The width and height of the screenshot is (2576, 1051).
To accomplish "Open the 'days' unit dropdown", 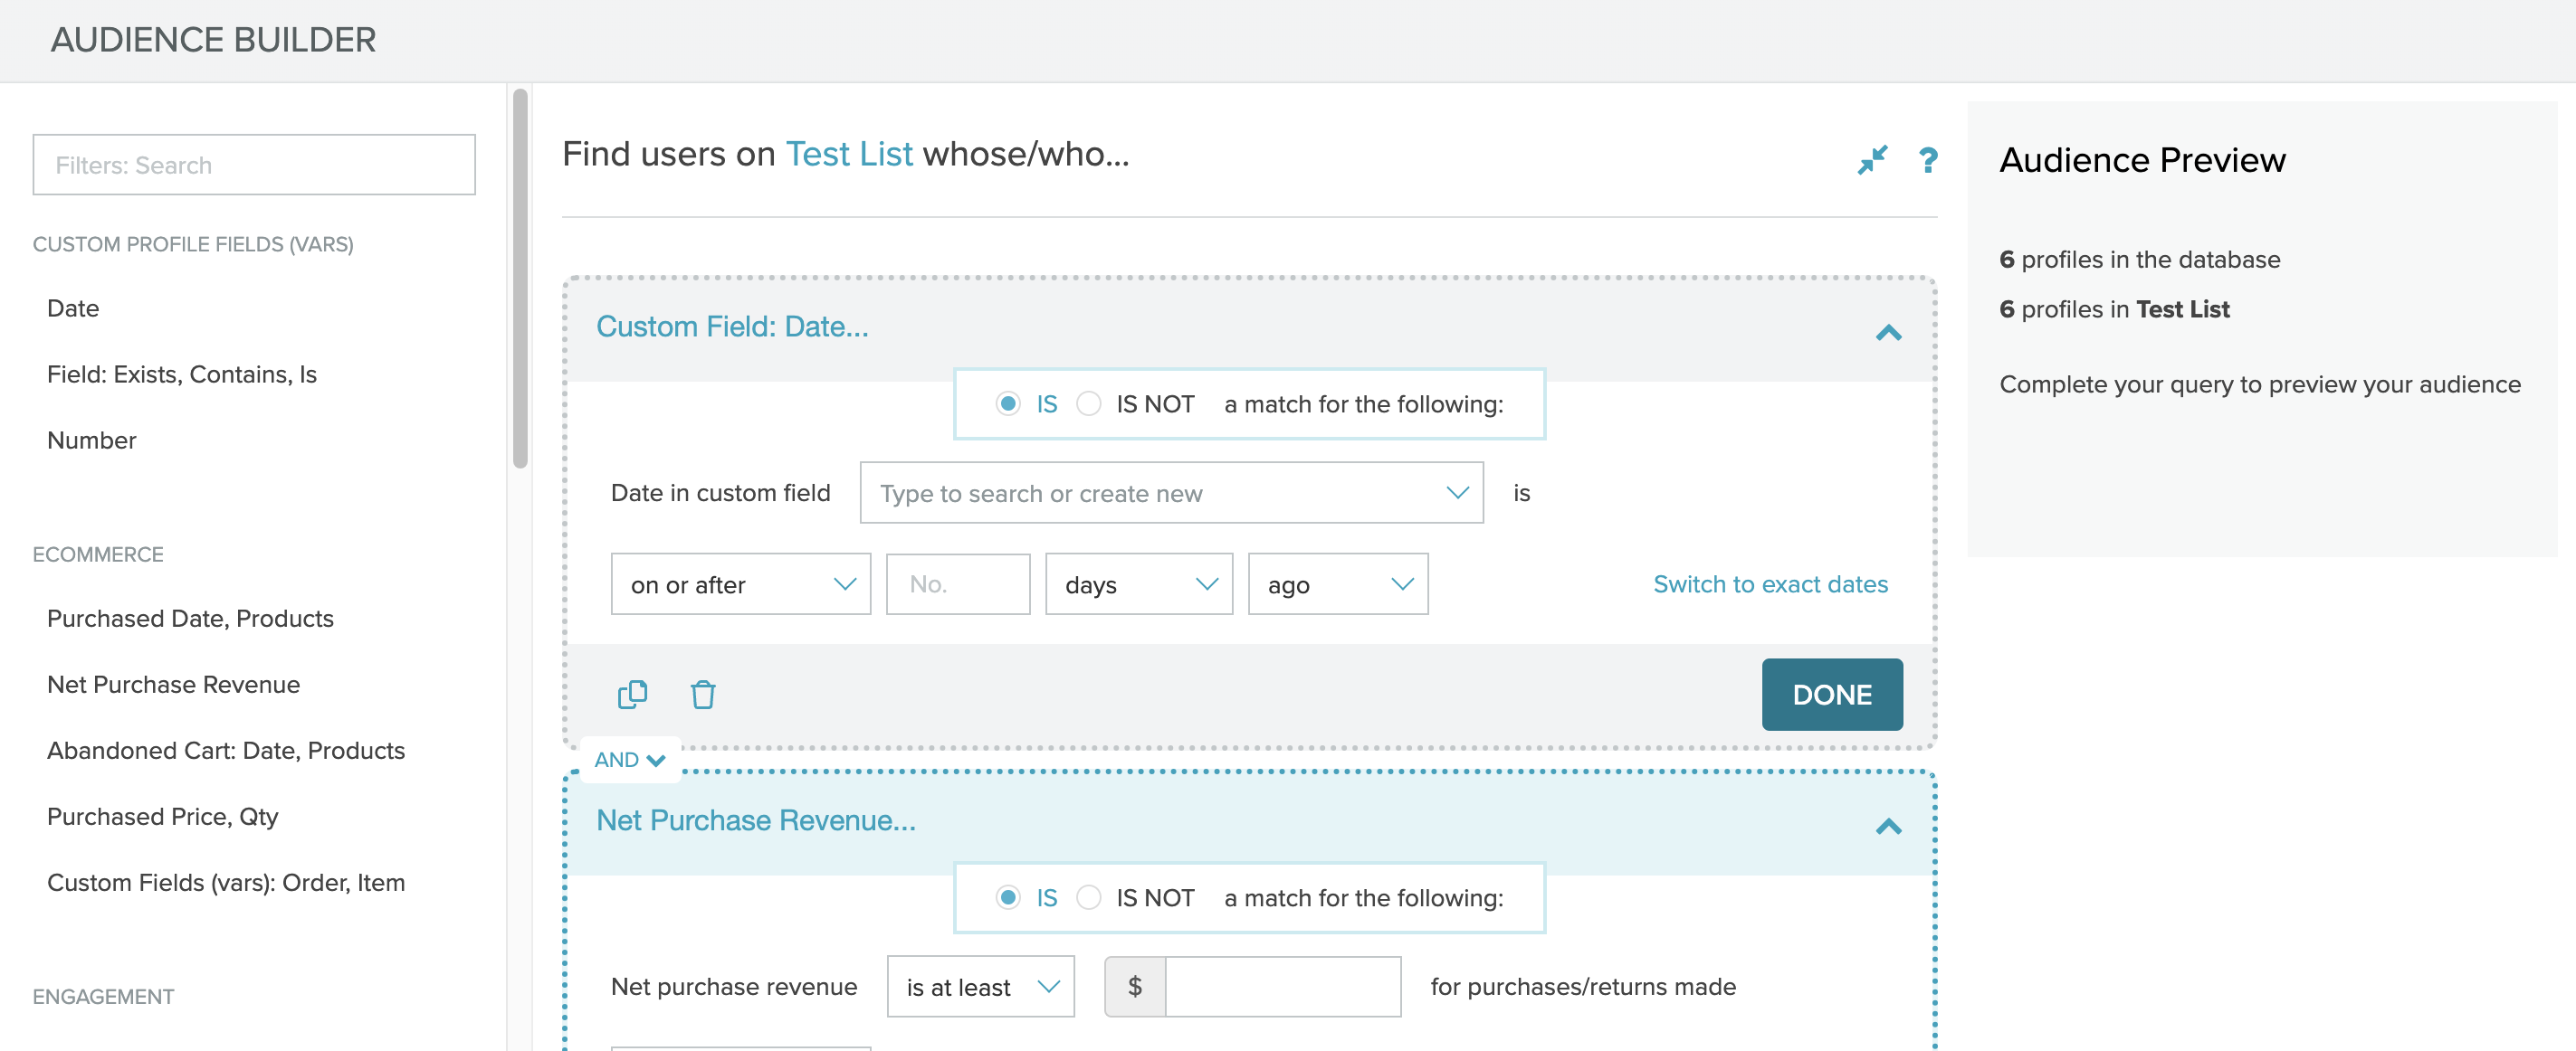I will click(1138, 584).
